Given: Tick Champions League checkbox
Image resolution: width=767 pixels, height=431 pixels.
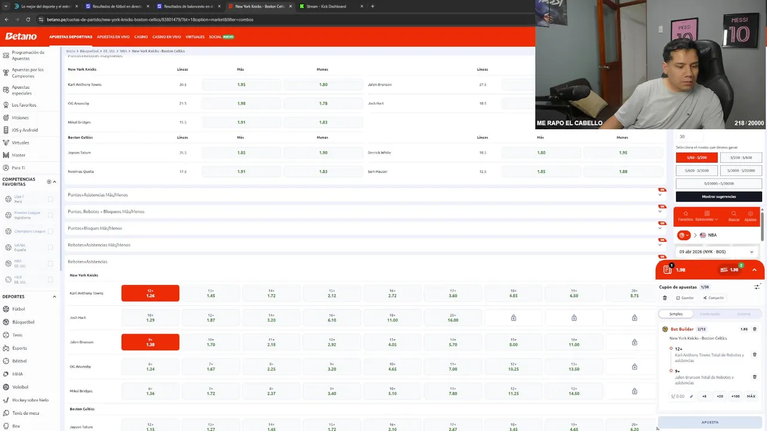Looking at the screenshot, I should (50, 231).
